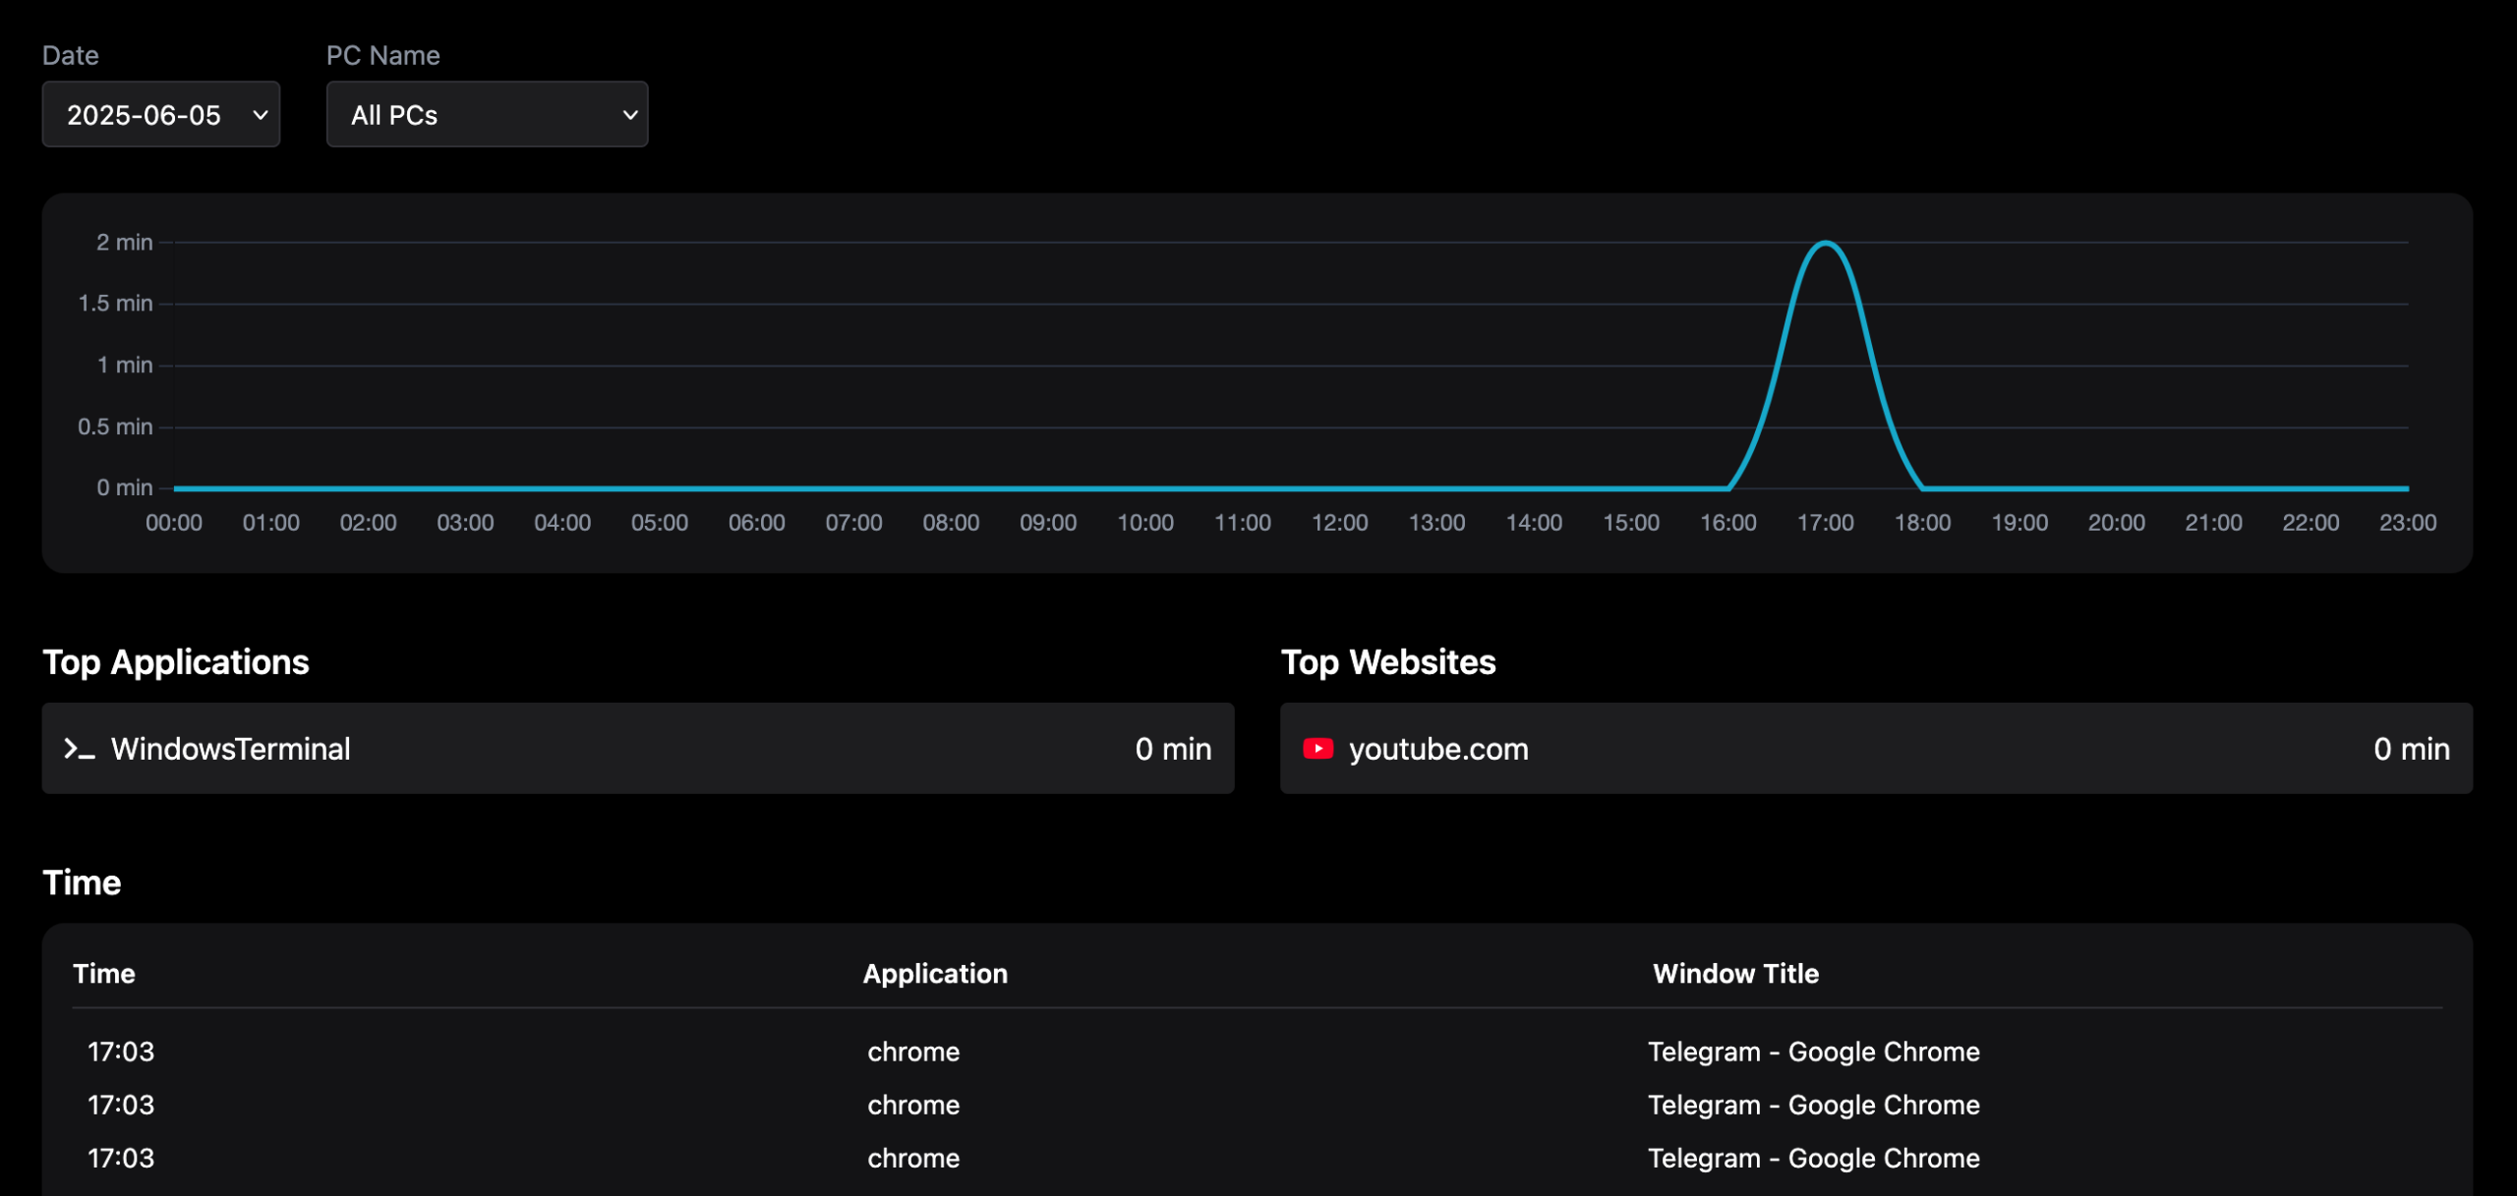The width and height of the screenshot is (2517, 1196).
Task: Click the Time column header
Action: pos(104,974)
